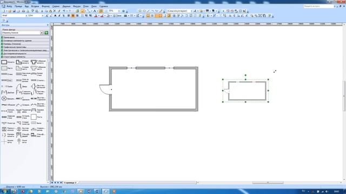Viewport: 346px width, 194px height.
Task: Pick the Стена wall shape
Action: (7, 74)
